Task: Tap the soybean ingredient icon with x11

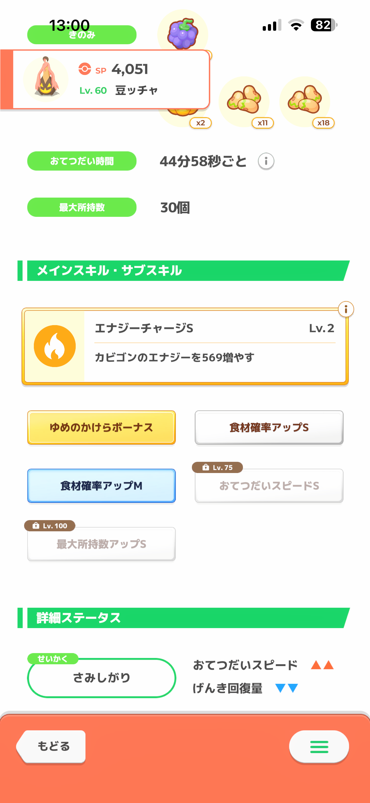Action: [244, 101]
